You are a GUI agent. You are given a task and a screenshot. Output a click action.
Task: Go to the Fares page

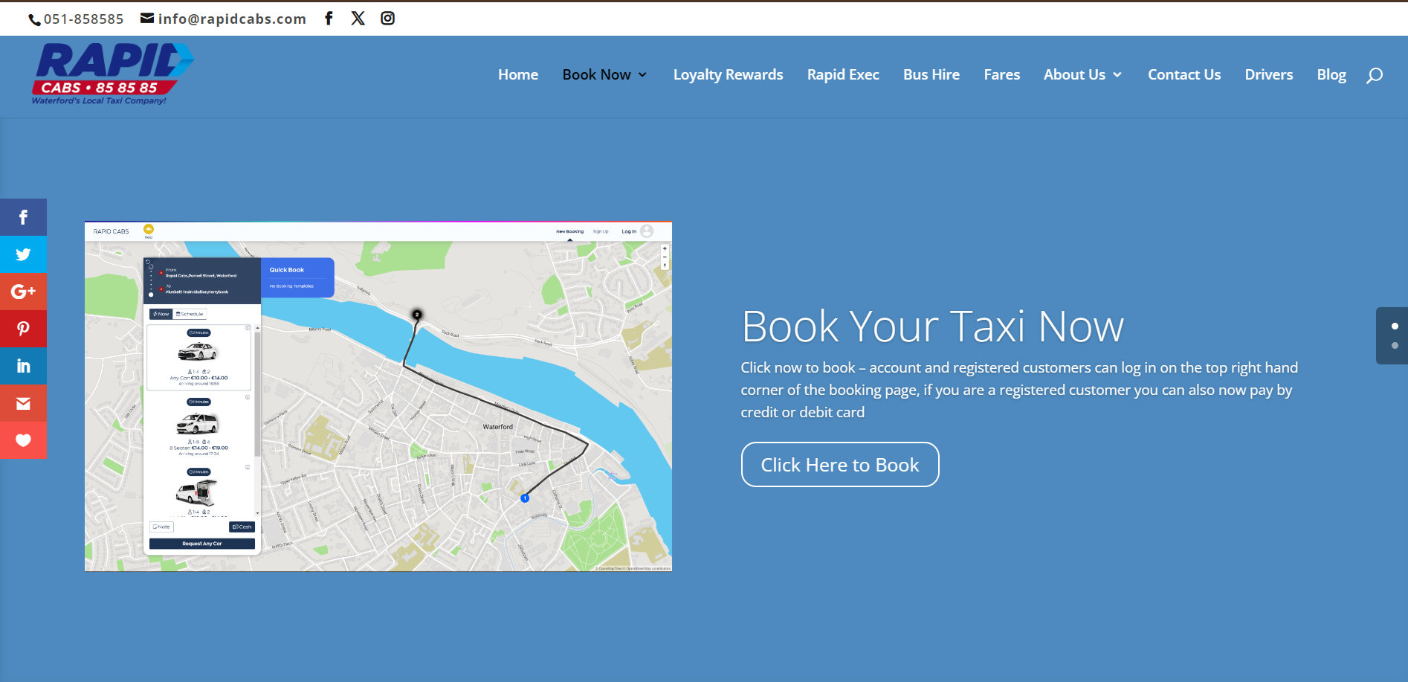point(1001,75)
